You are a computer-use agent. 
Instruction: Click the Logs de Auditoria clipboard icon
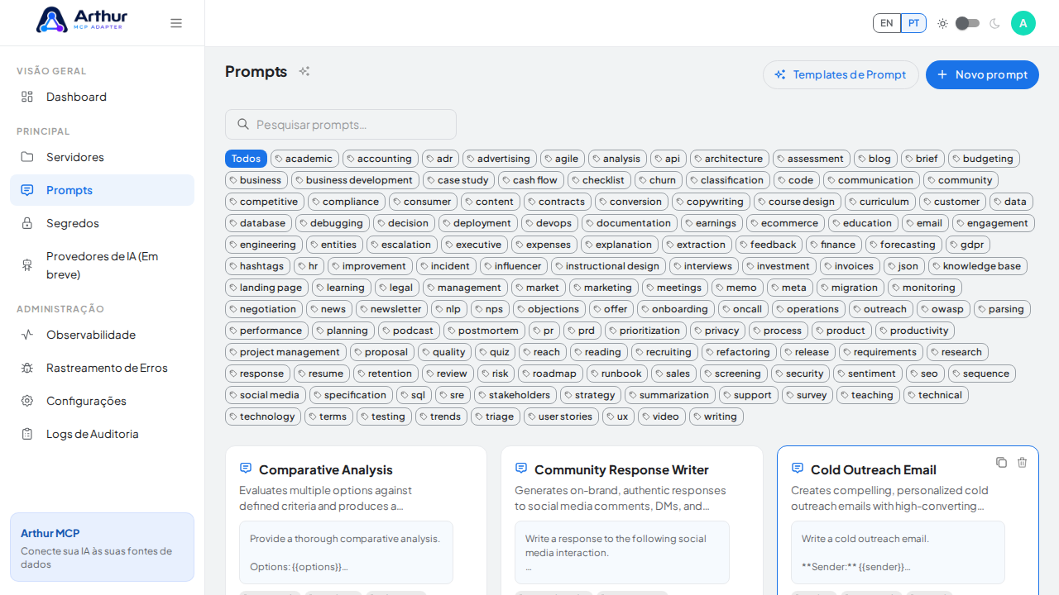coord(27,434)
